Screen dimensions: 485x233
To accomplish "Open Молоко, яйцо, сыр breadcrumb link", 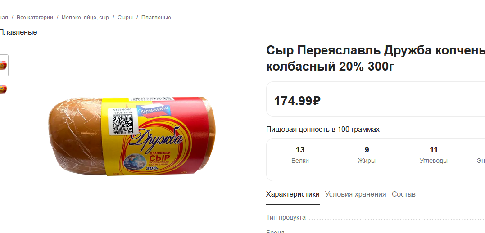I will pyautogui.click(x=85, y=18).
